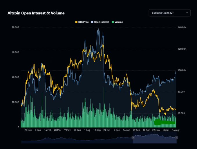Open the Exclude Coins (2) dropdown
The image size is (197, 149).
[169, 13]
